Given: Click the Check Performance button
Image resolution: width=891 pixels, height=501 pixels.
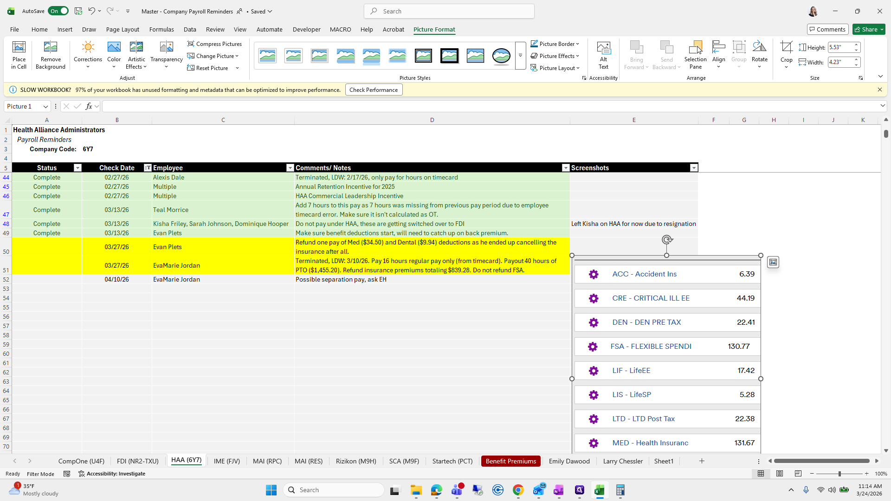Looking at the screenshot, I should point(374,90).
